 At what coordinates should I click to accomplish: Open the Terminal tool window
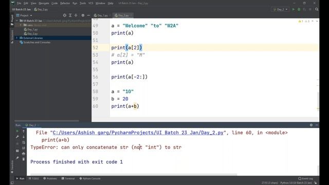coord(68,178)
